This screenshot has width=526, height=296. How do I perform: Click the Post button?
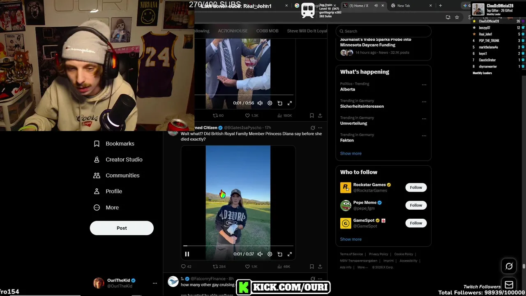click(122, 228)
